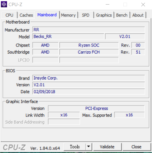Click the Manufacturer field showing RR
The width and height of the screenshot is (152, 153).
(x=89, y=30)
